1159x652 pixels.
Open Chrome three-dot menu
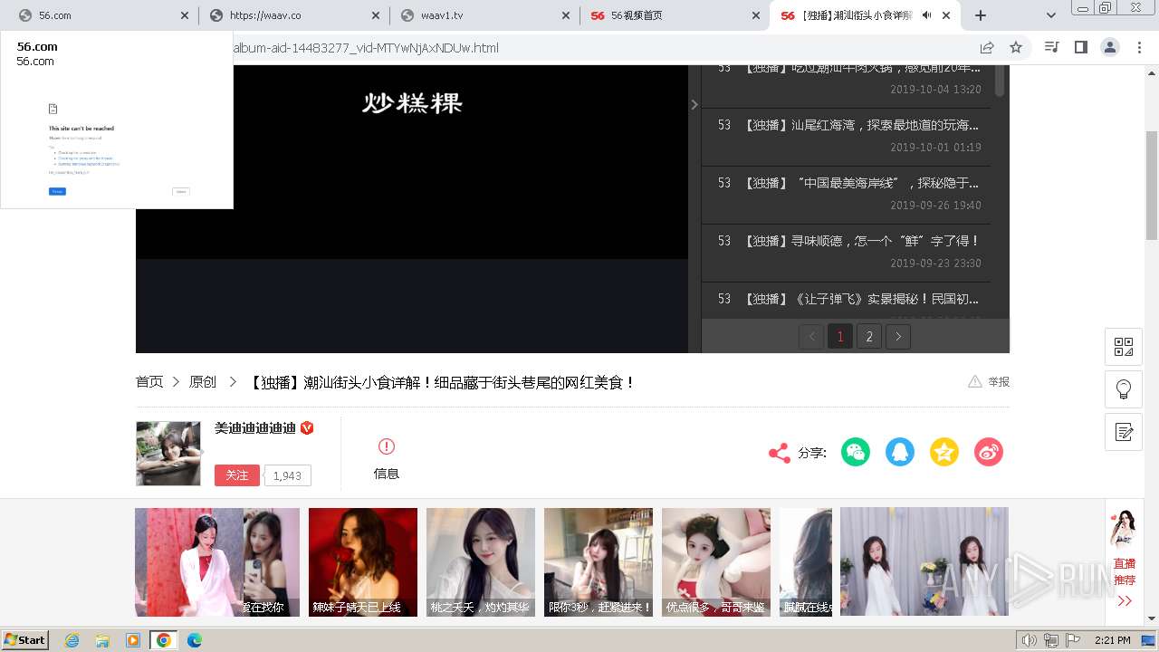pyautogui.click(x=1139, y=47)
